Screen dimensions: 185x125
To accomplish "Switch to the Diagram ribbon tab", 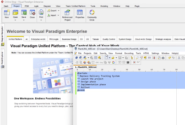I will 47,6.
